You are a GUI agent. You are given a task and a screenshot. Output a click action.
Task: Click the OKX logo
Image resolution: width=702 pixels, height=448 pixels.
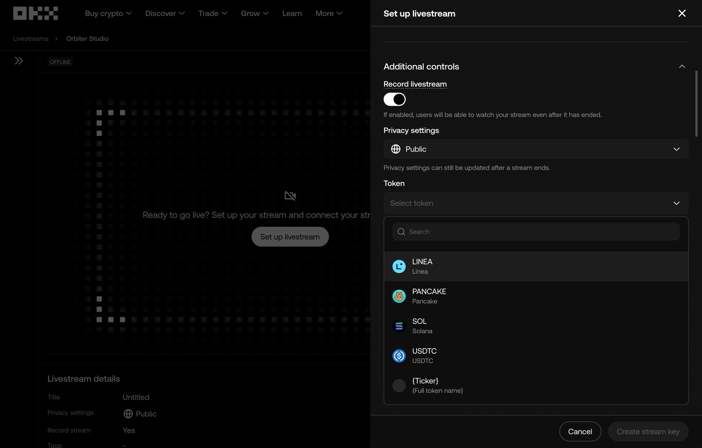36,13
